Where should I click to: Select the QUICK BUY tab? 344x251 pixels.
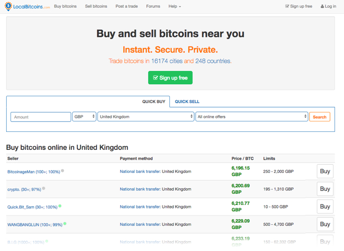[x=154, y=102]
